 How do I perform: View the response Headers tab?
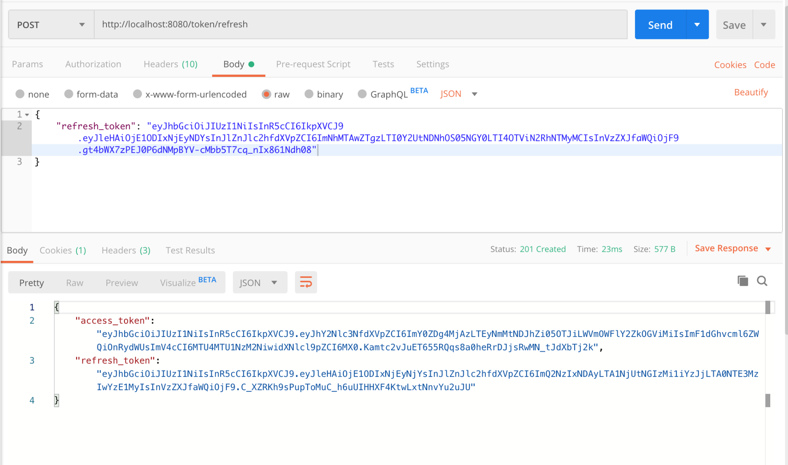pyautogui.click(x=125, y=250)
